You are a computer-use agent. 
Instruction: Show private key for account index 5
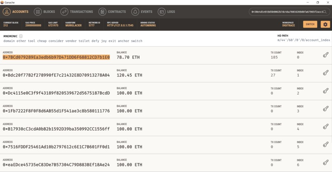click(x=326, y=144)
